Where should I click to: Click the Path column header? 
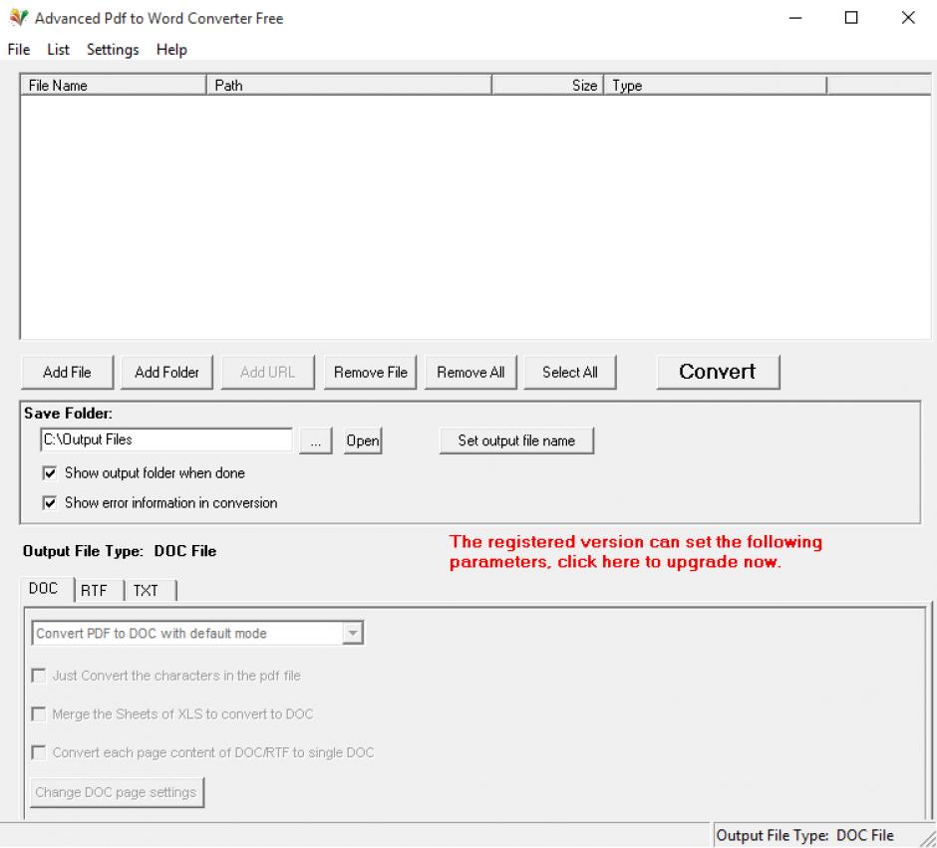tap(349, 86)
